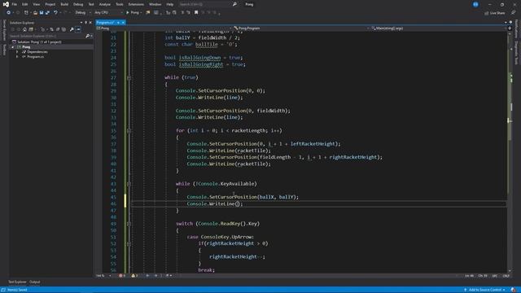Click the pin icon on Program.cs tab

coord(118,23)
